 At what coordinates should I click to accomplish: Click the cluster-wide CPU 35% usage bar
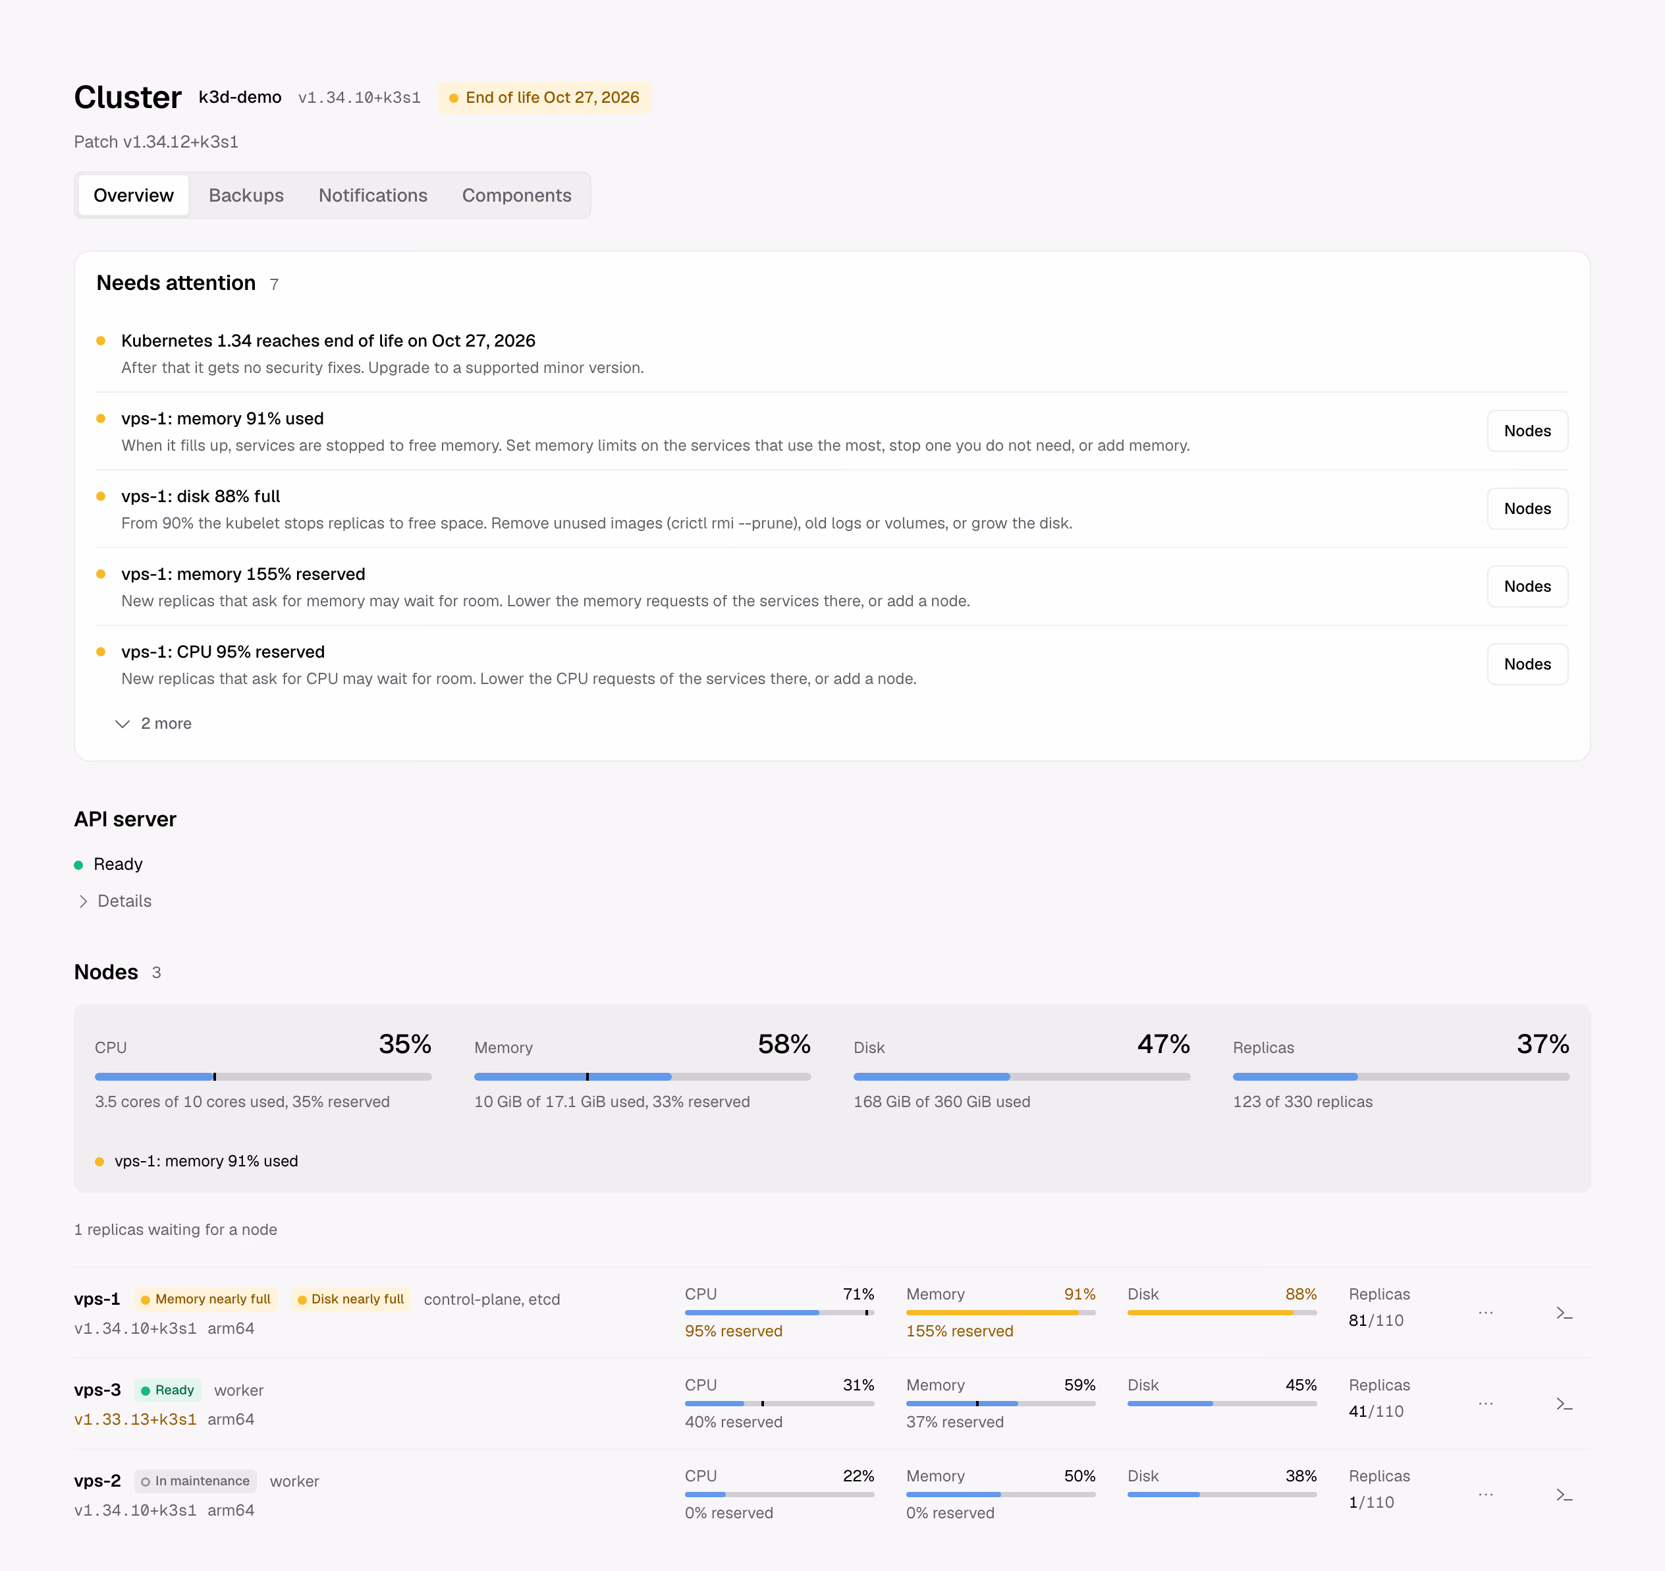click(x=263, y=1077)
